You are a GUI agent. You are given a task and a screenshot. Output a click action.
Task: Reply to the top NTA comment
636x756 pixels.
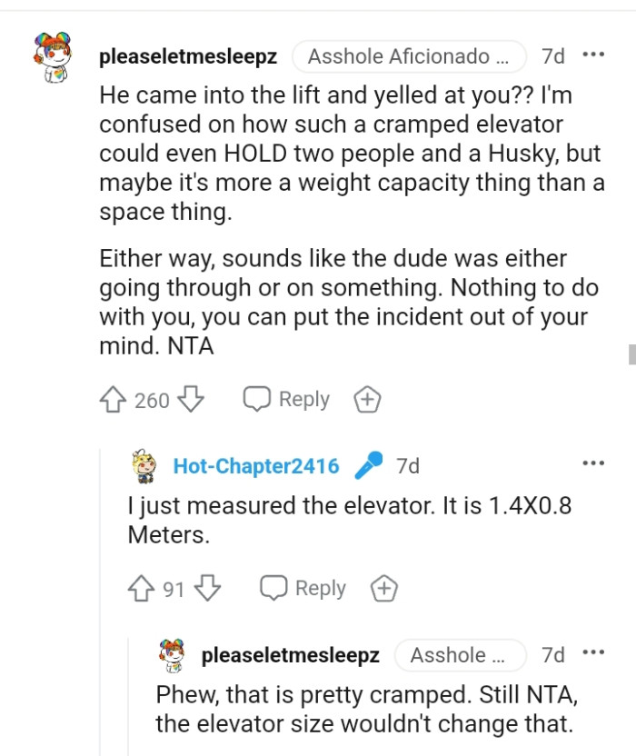[285, 399]
